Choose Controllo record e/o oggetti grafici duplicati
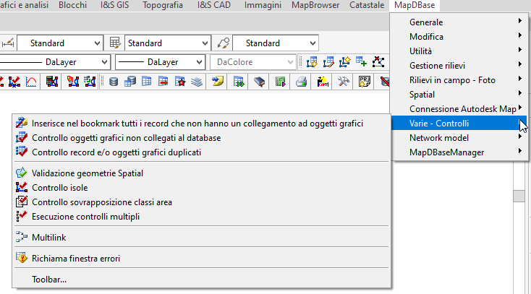 202,152
